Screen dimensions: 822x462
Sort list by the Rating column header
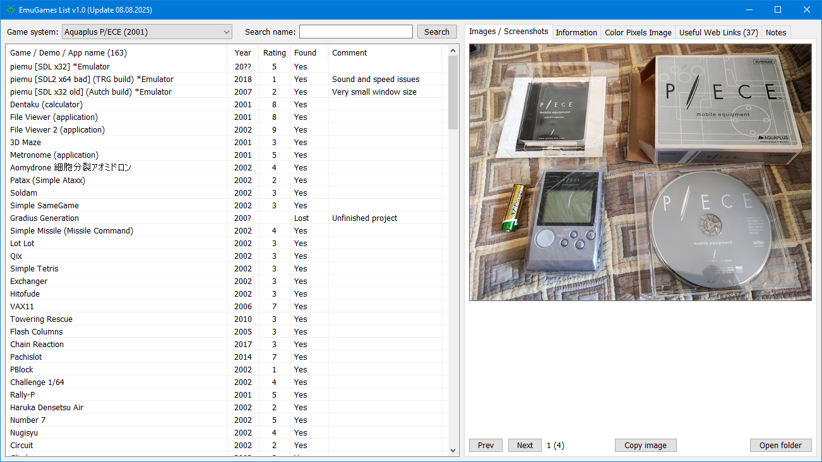[274, 52]
